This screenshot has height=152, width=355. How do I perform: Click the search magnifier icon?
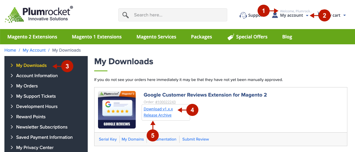[x=126, y=15]
